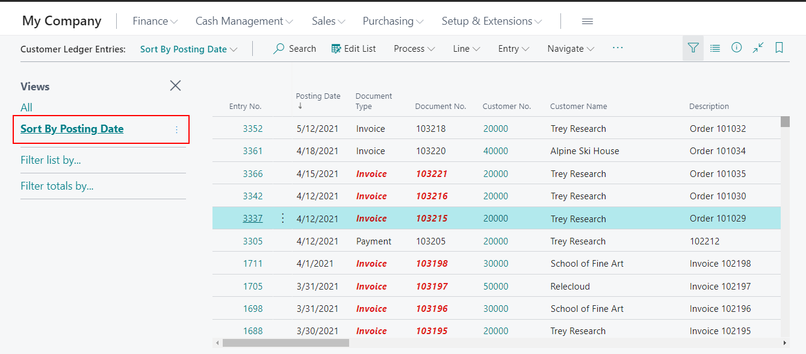Select the Edit List grid icon
This screenshot has height=354, width=806.
335,48
